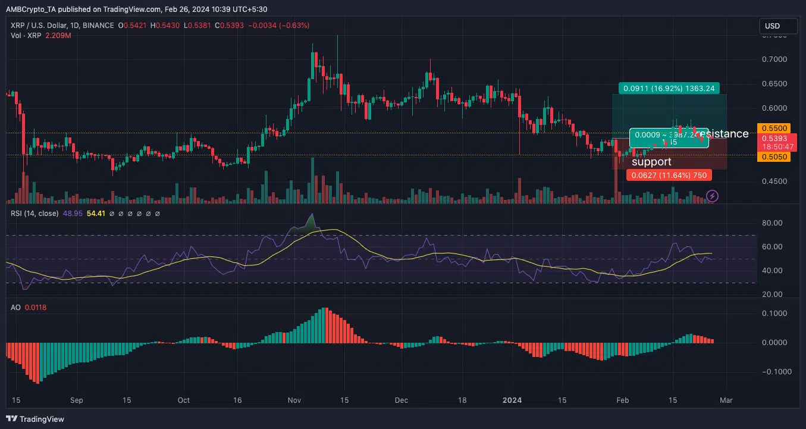Select the XRP / U.S. Dollar symbol title

pyautogui.click(x=62, y=26)
